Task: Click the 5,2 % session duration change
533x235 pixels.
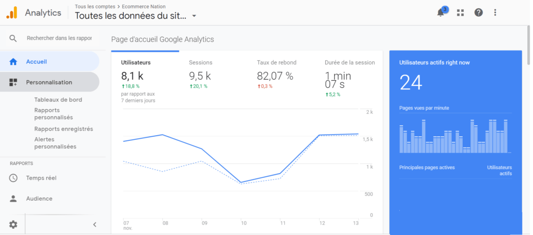Action: [333, 95]
